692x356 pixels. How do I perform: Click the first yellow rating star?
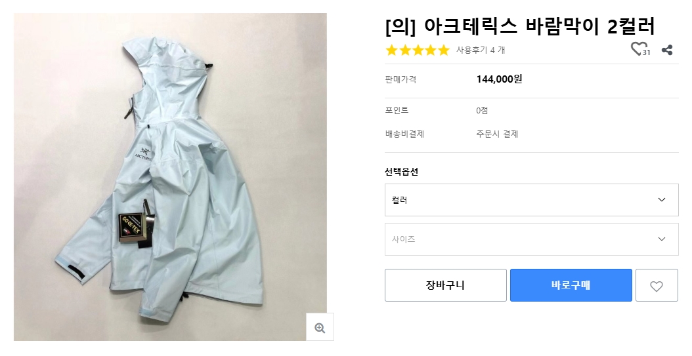coord(392,50)
